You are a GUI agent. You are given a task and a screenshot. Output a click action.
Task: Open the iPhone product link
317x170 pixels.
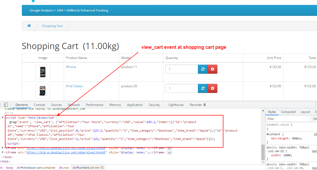[71, 67]
